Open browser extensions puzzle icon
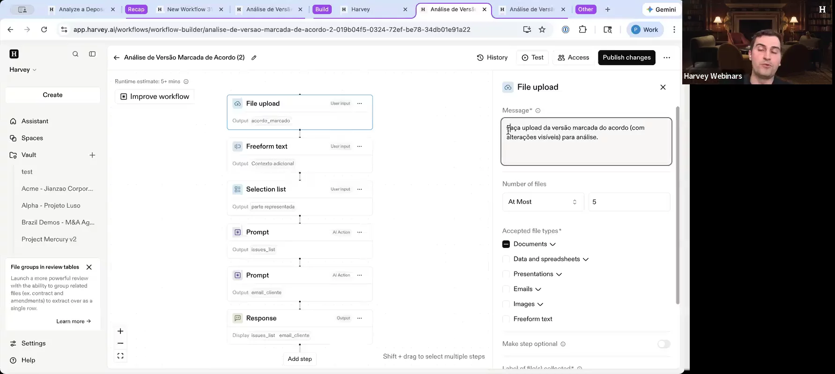This screenshot has height=374, width=835. coord(583,30)
